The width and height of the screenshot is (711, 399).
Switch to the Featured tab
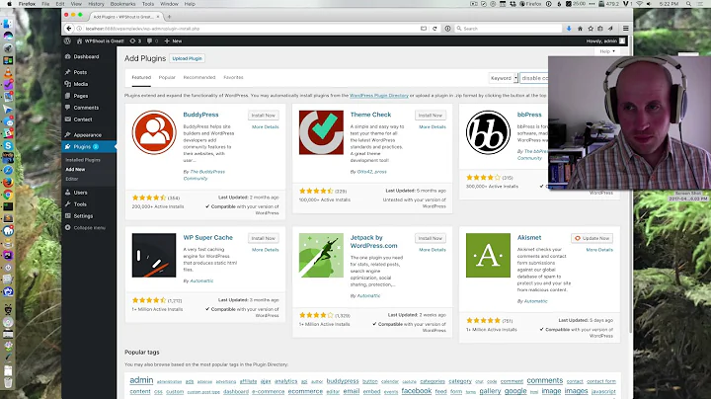pyautogui.click(x=141, y=78)
